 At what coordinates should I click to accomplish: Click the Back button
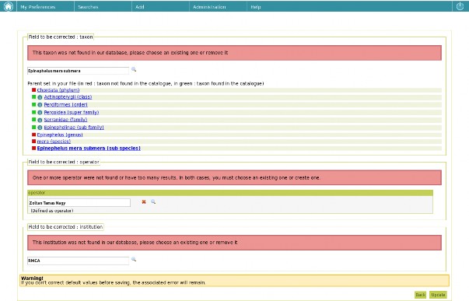(x=420, y=295)
